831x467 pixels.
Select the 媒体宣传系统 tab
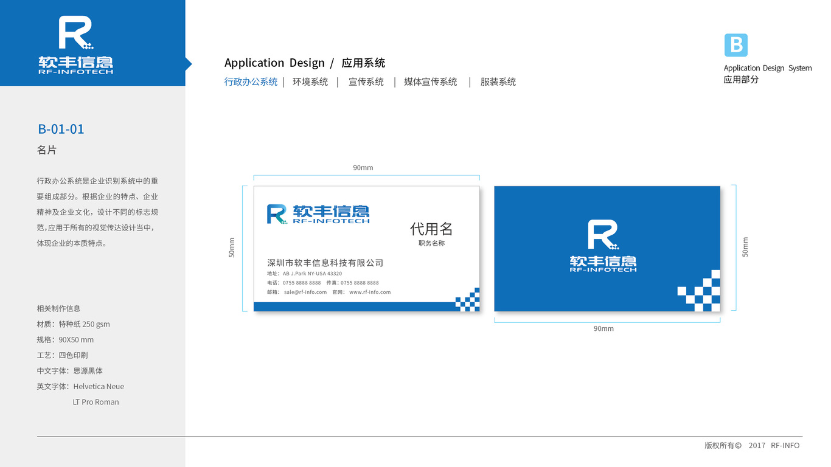431,81
